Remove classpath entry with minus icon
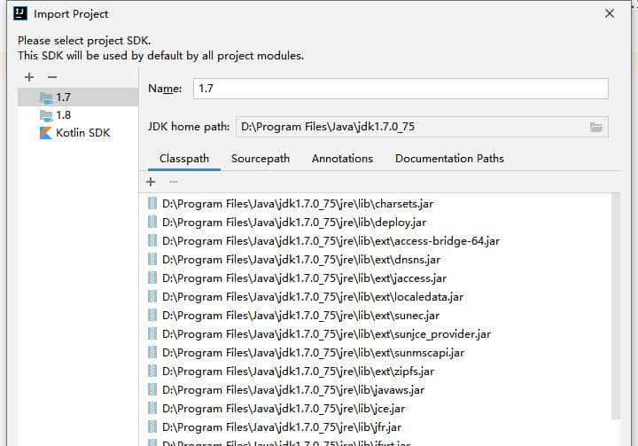The height and width of the screenshot is (446, 638). pyautogui.click(x=174, y=182)
